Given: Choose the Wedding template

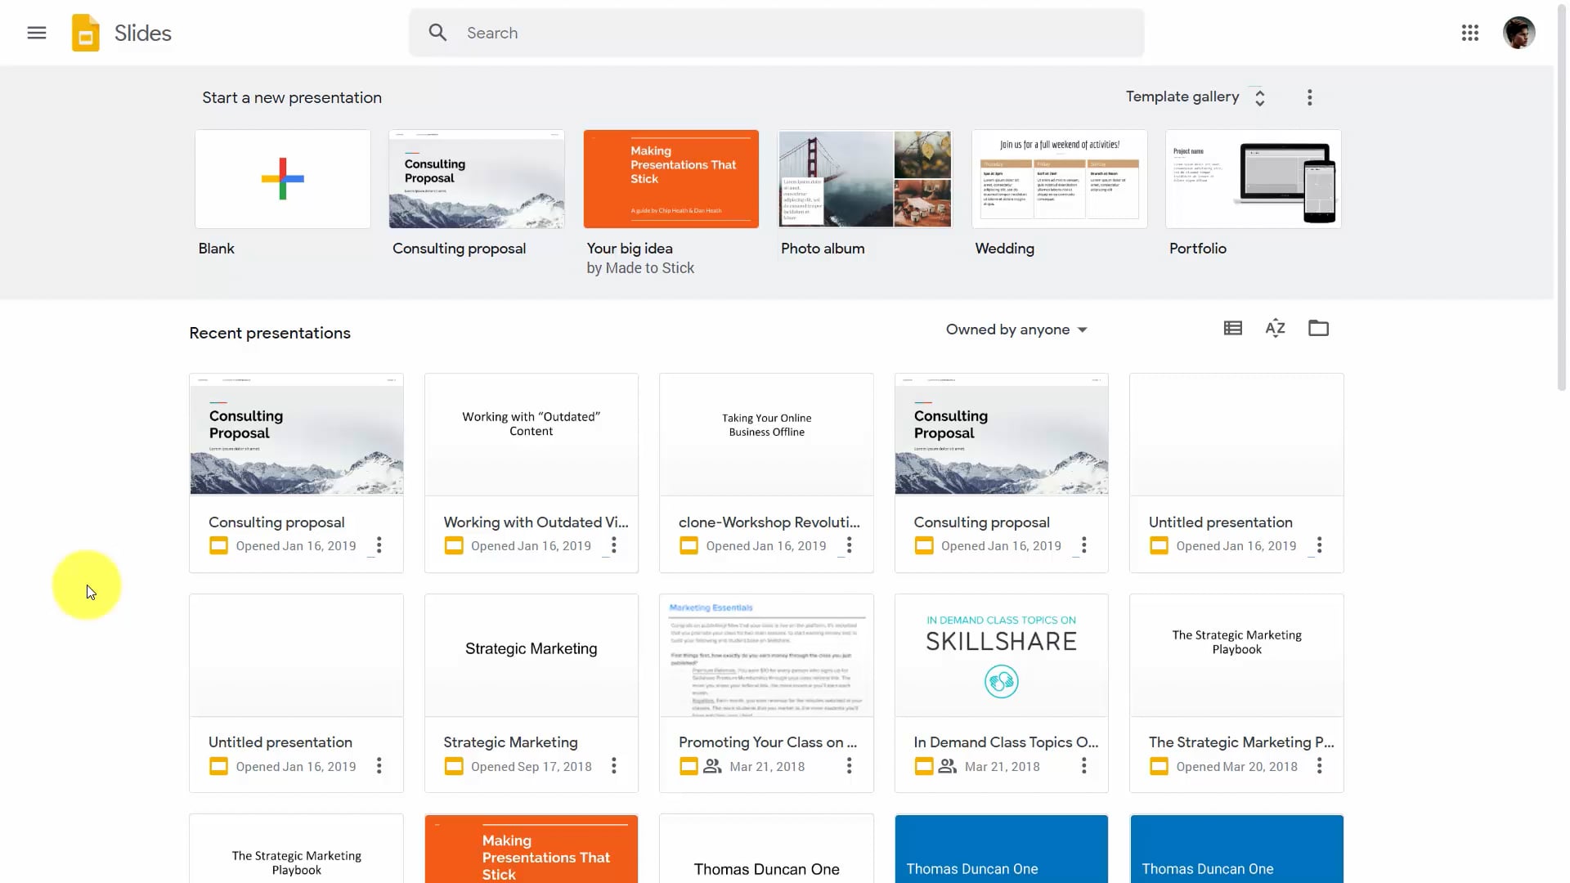Looking at the screenshot, I should tap(1059, 179).
